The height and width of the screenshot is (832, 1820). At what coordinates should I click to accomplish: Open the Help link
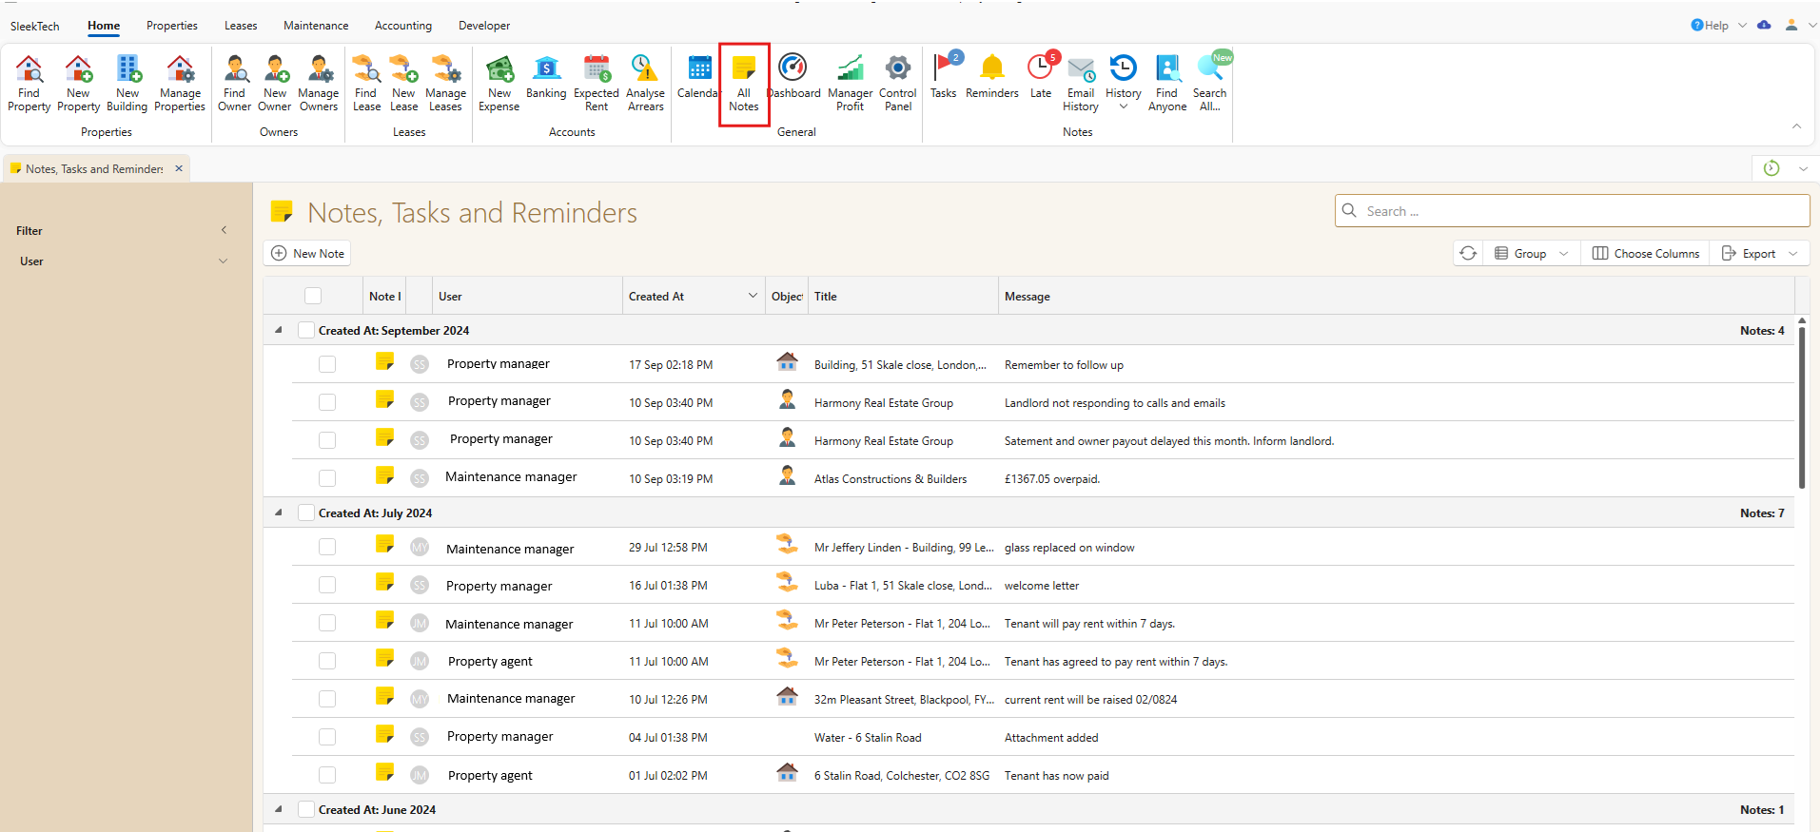[1710, 26]
